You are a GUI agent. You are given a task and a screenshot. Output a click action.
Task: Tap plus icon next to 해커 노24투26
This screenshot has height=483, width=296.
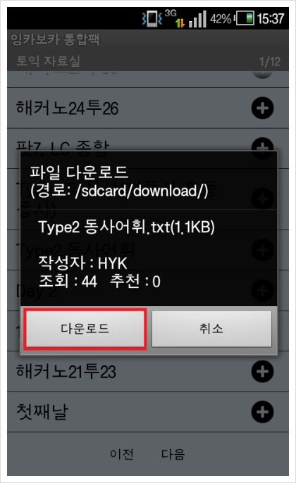coord(262,108)
